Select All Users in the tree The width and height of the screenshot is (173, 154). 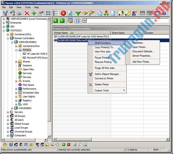tap(19, 120)
